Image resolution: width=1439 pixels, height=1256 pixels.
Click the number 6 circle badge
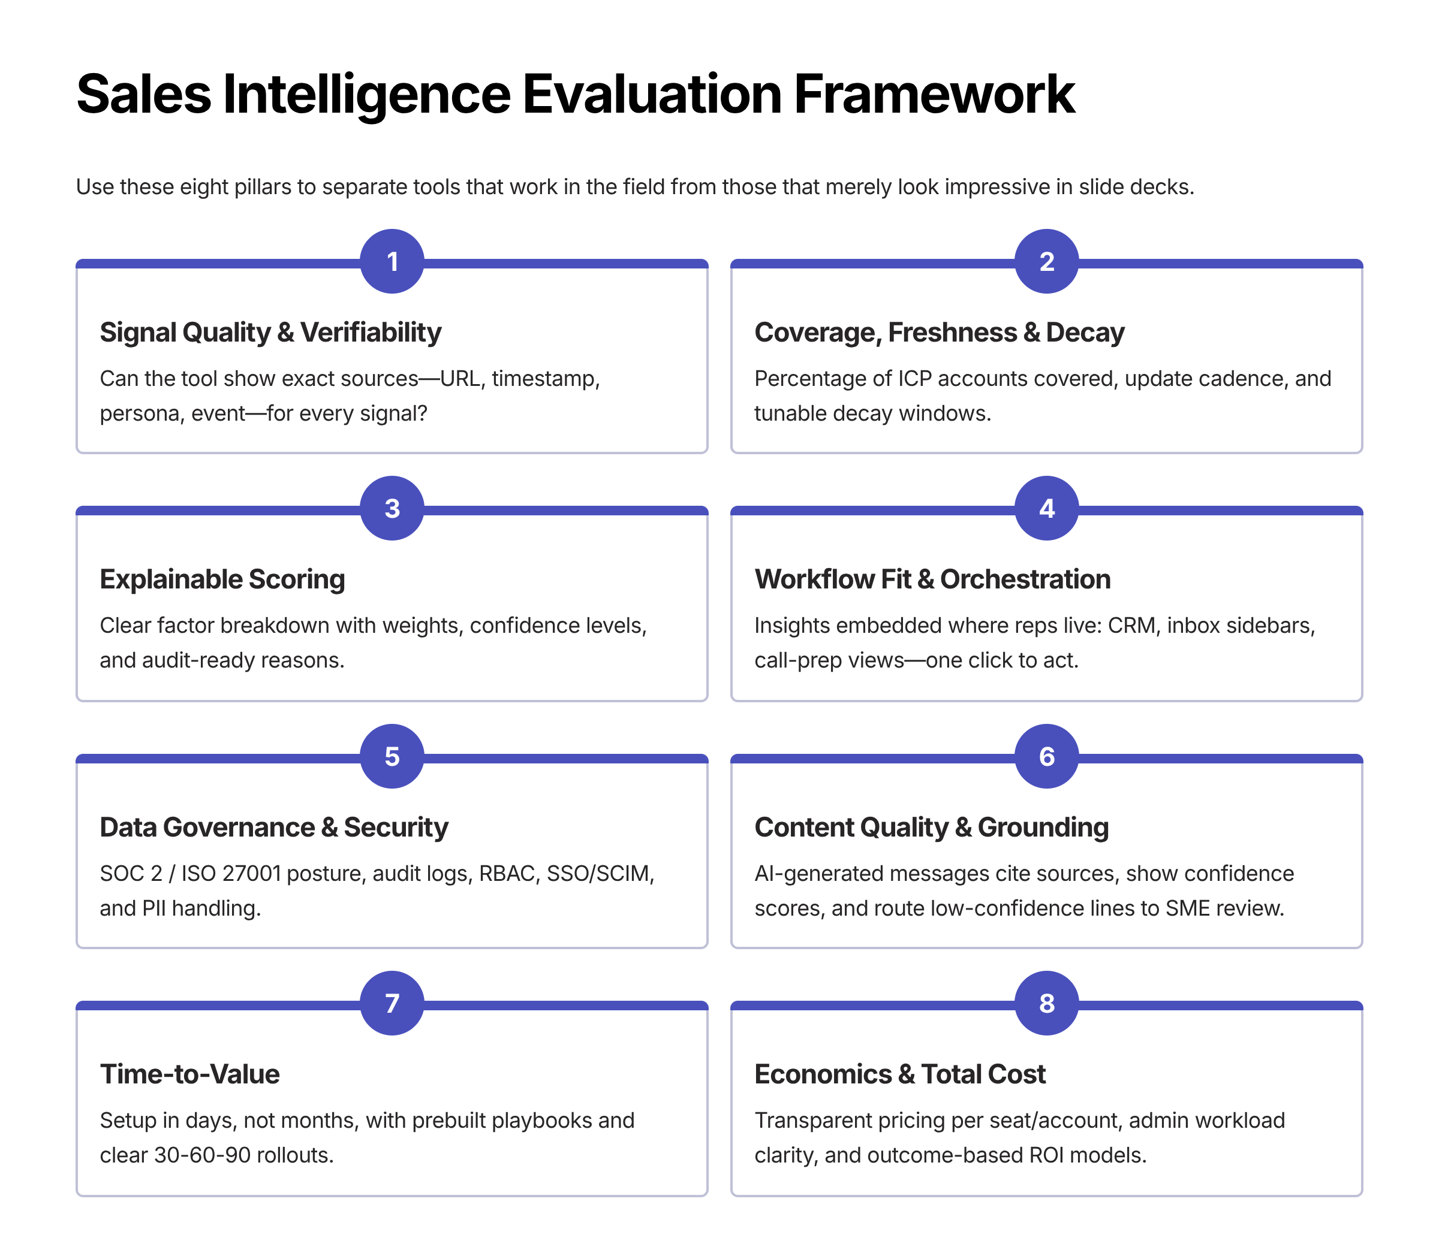click(1046, 756)
